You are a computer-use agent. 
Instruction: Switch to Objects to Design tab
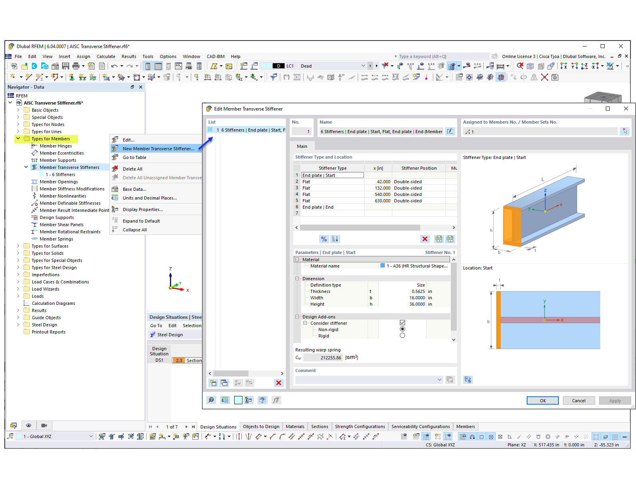tap(261, 427)
